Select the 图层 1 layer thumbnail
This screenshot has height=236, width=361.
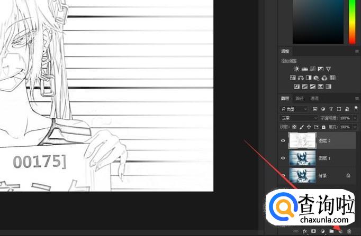click(302, 158)
